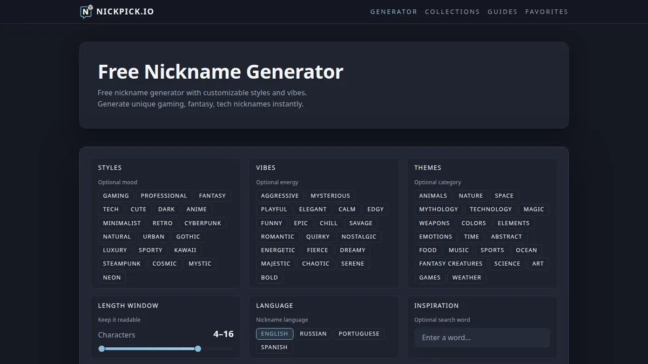648x364 pixels.
Task: Choose the Mythology theme chip
Action: pos(438,209)
